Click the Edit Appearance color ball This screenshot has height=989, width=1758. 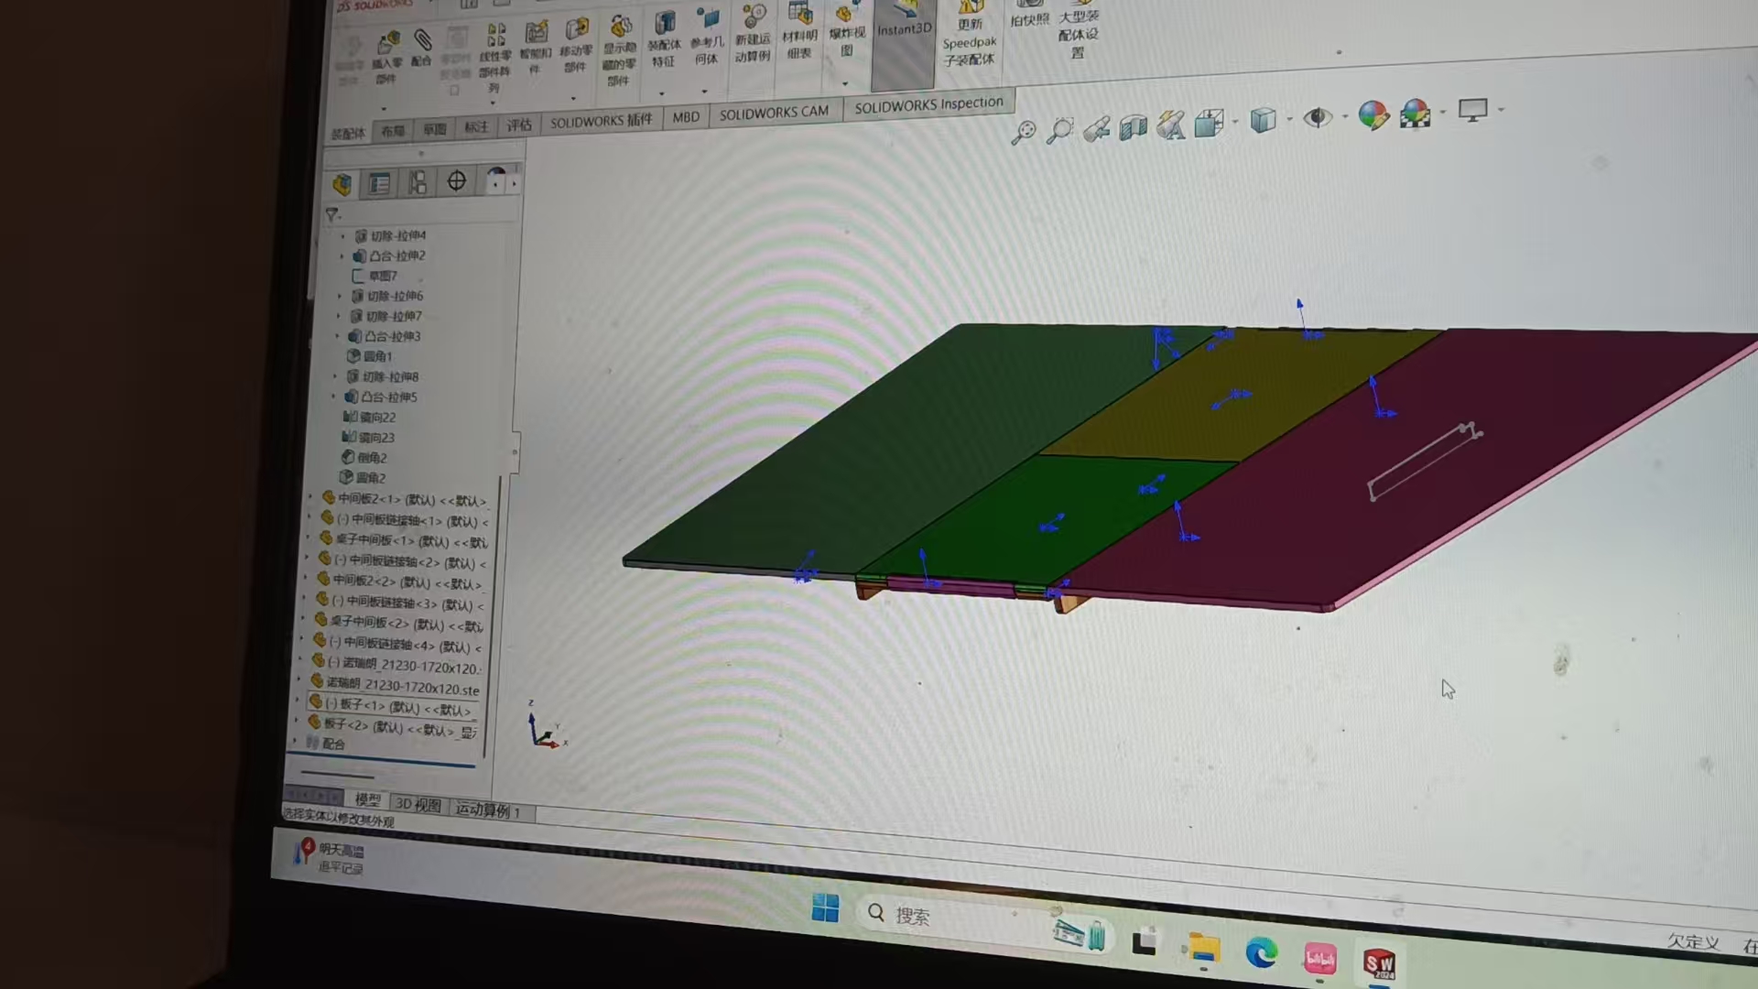pos(1373,115)
